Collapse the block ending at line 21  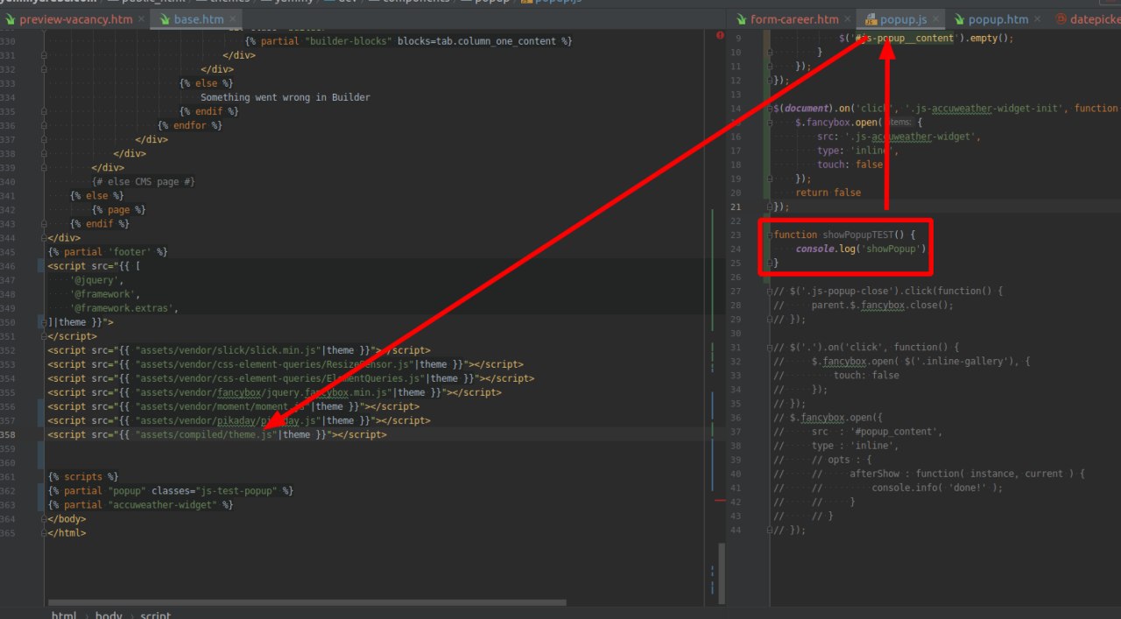tap(770, 207)
